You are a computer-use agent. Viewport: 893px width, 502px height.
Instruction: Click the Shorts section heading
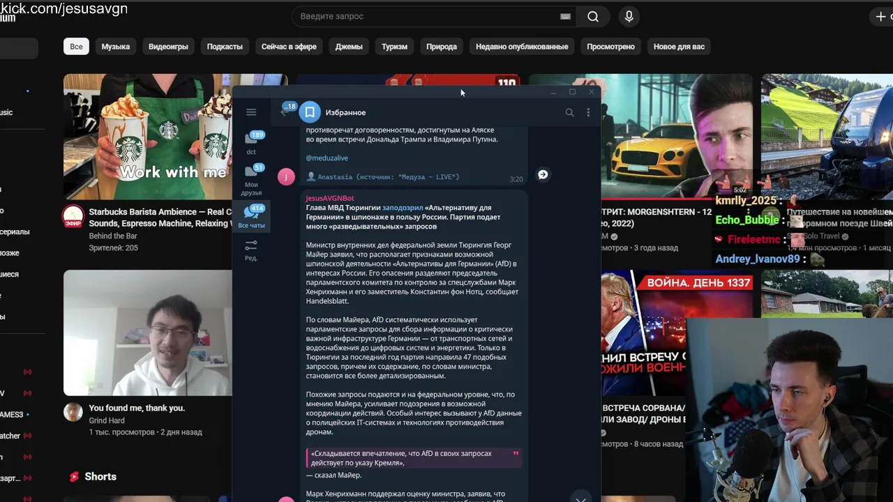point(100,477)
